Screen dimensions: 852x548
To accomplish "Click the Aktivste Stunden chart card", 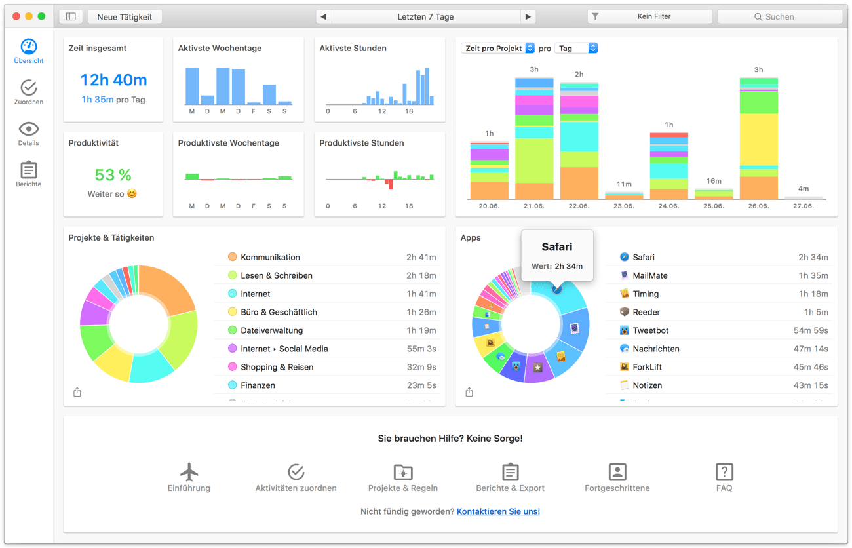I will click(x=380, y=79).
